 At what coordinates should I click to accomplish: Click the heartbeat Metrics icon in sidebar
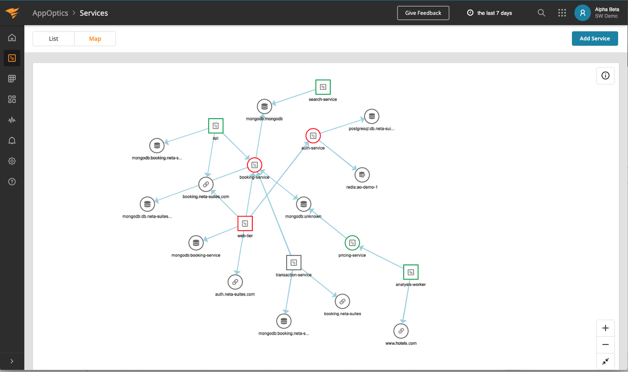12,120
